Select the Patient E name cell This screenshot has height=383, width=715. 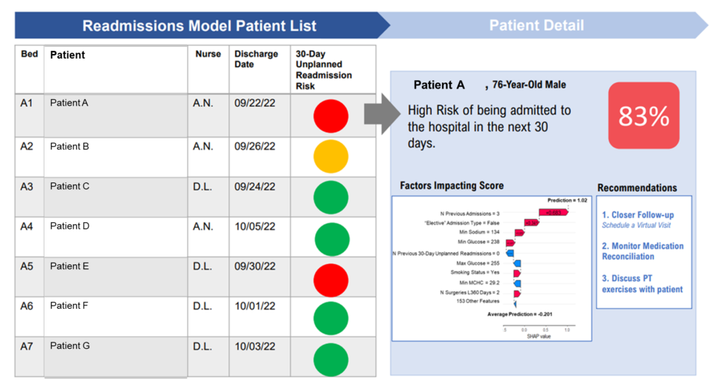[x=70, y=266]
